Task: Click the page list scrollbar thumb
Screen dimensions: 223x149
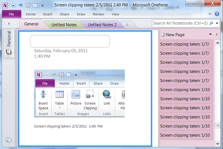Action: coord(217,126)
